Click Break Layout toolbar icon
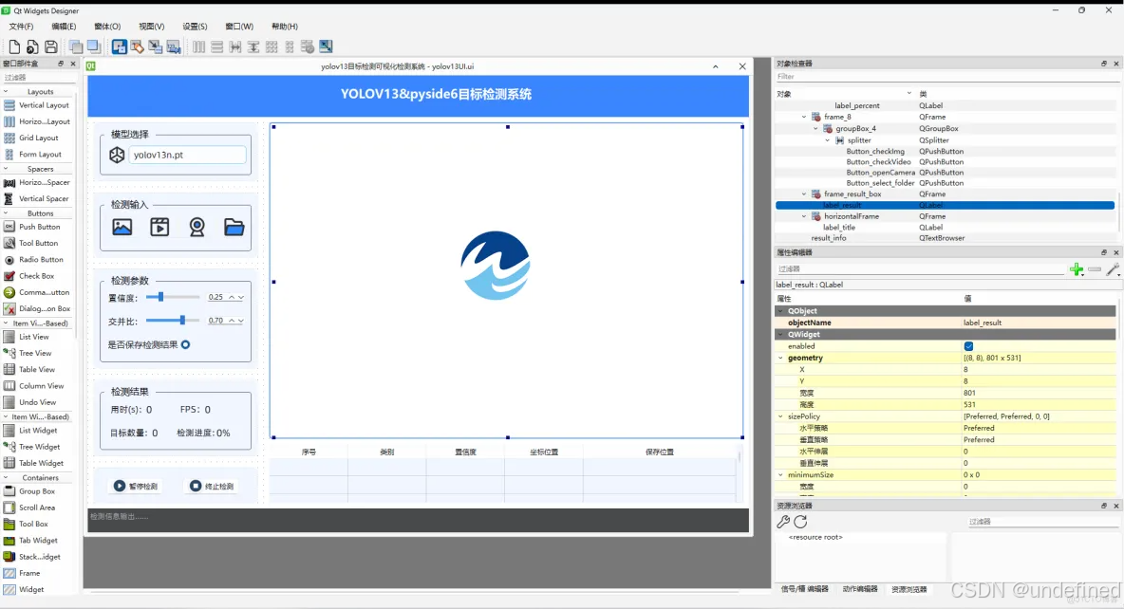The height and width of the screenshot is (609, 1124). click(x=308, y=46)
